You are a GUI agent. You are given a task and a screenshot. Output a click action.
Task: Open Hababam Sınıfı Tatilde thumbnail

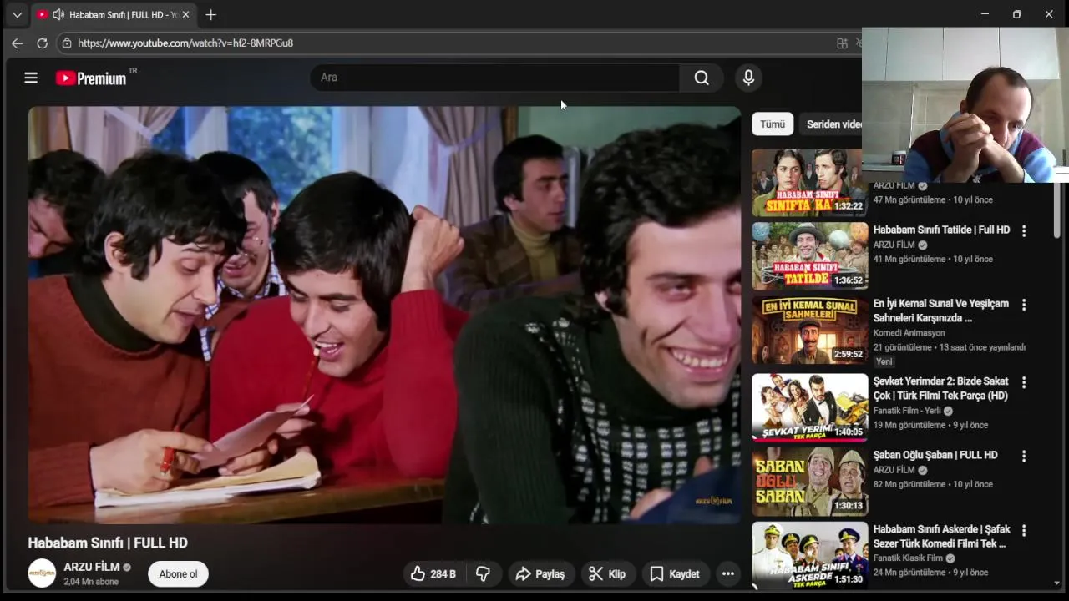809,255
